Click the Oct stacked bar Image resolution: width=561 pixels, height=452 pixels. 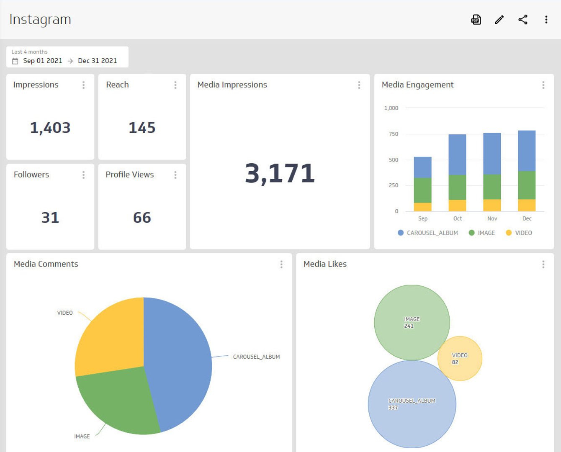tap(457, 173)
